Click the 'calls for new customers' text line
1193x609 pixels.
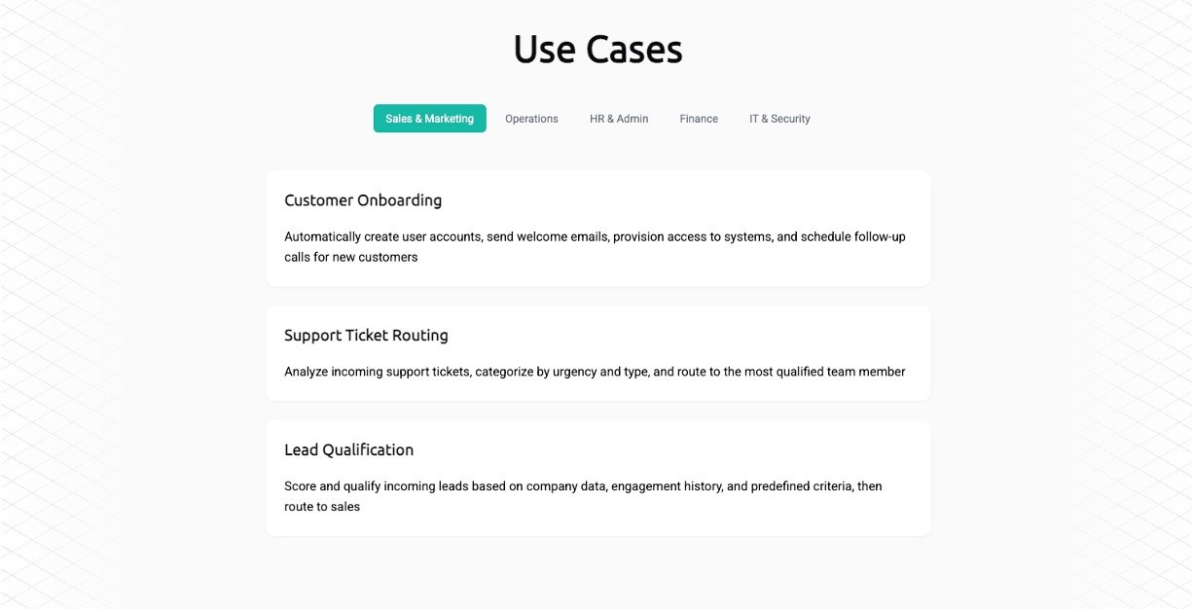[350, 258]
